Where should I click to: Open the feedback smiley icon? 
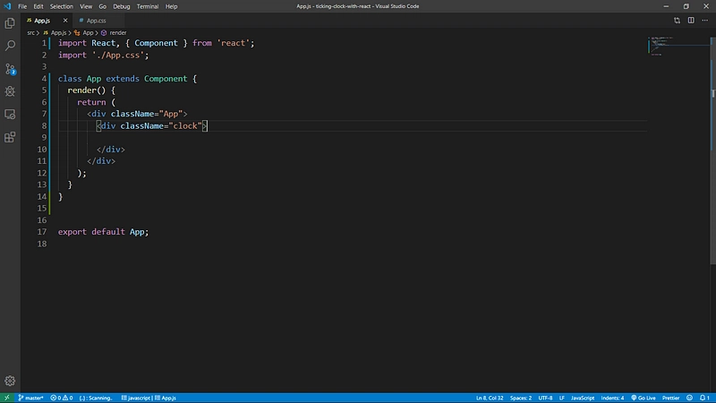coord(689,398)
